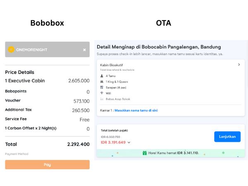The image size is (248, 186).
Task: Click the bed icon beside 1 King & 1 Queen
Action: tap(102, 81)
